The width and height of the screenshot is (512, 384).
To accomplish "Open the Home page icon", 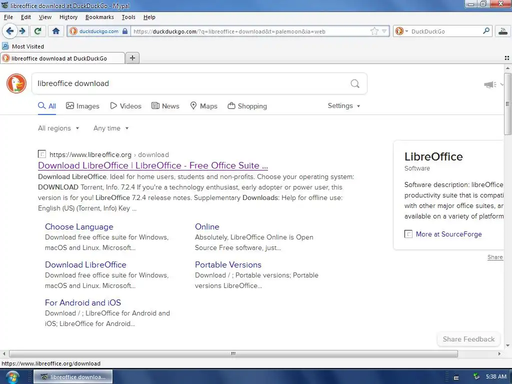I will tap(56, 31).
